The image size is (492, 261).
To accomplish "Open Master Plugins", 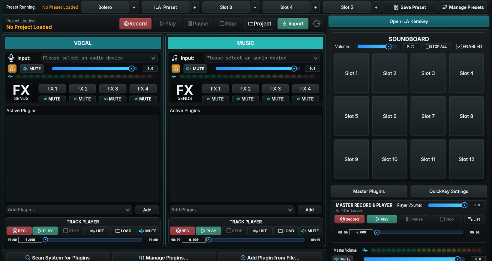I will point(369,191).
